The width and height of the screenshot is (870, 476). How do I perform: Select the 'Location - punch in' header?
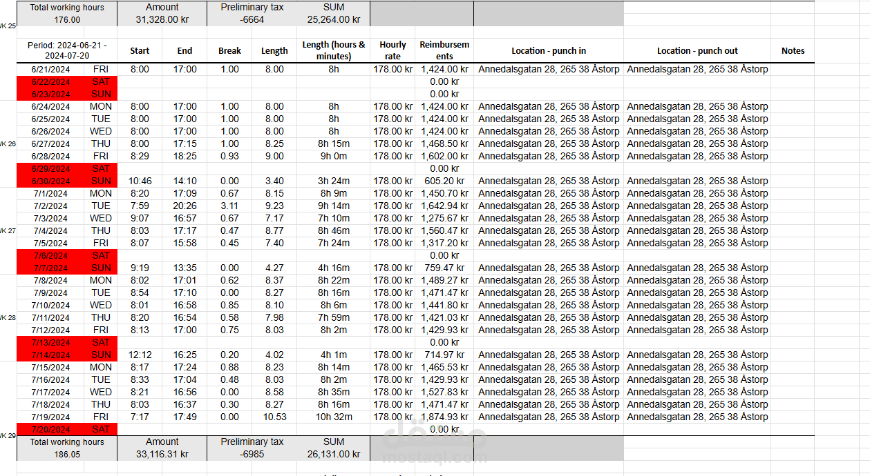(549, 50)
